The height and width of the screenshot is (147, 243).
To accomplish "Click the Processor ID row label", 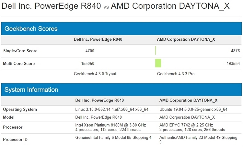I will pyautogui.click(x=15, y=140).
